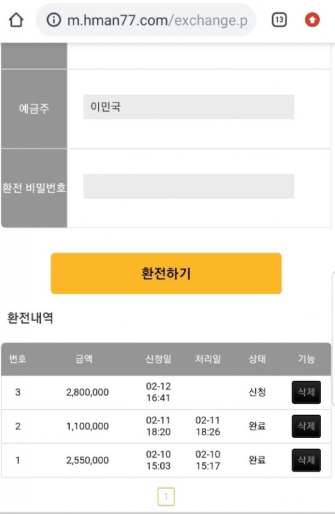Click the 신청일 column header
The width and height of the screenshot is (335, 514).
(158, 359)
